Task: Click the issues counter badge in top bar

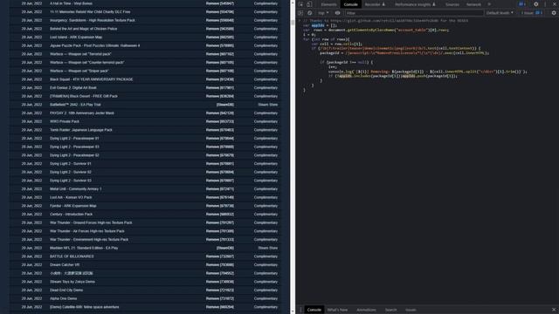Action: point(522,4)
